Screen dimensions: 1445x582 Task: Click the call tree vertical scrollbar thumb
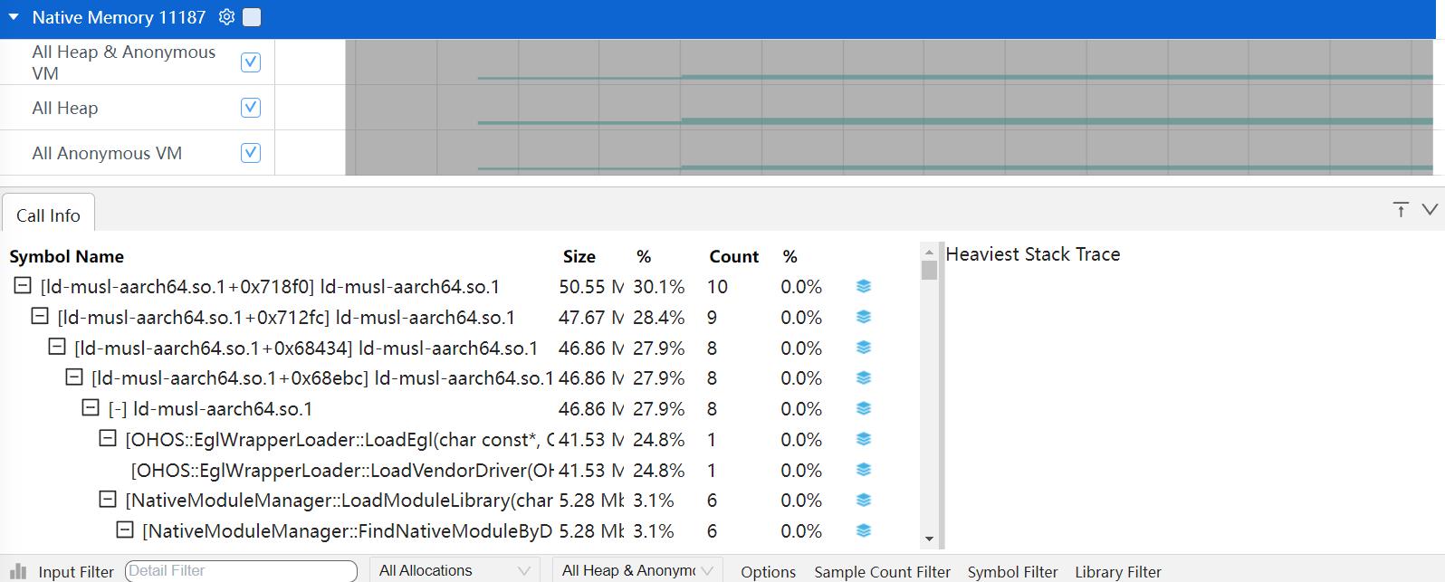pyautogui.click(x=929, y=271)
